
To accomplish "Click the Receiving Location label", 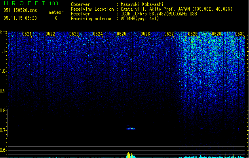I will (92, 9).
